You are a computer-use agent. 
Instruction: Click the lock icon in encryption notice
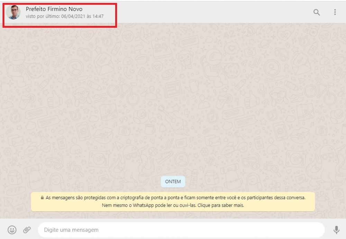pos(42,198)
